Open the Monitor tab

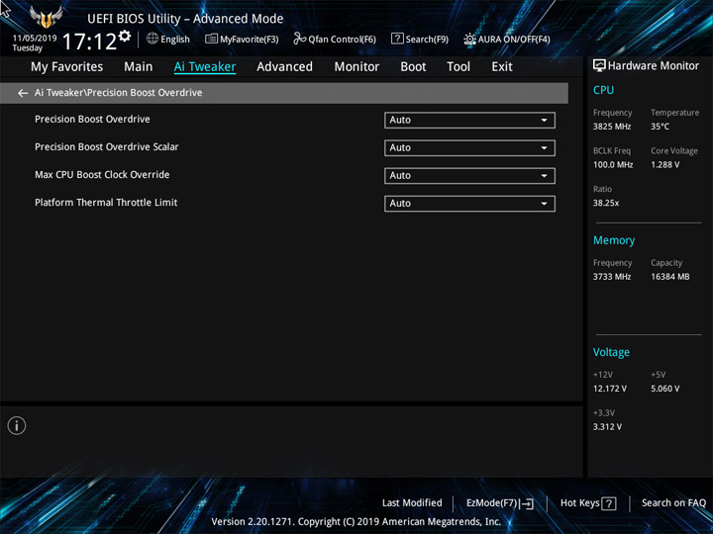(x=356, y=67)
